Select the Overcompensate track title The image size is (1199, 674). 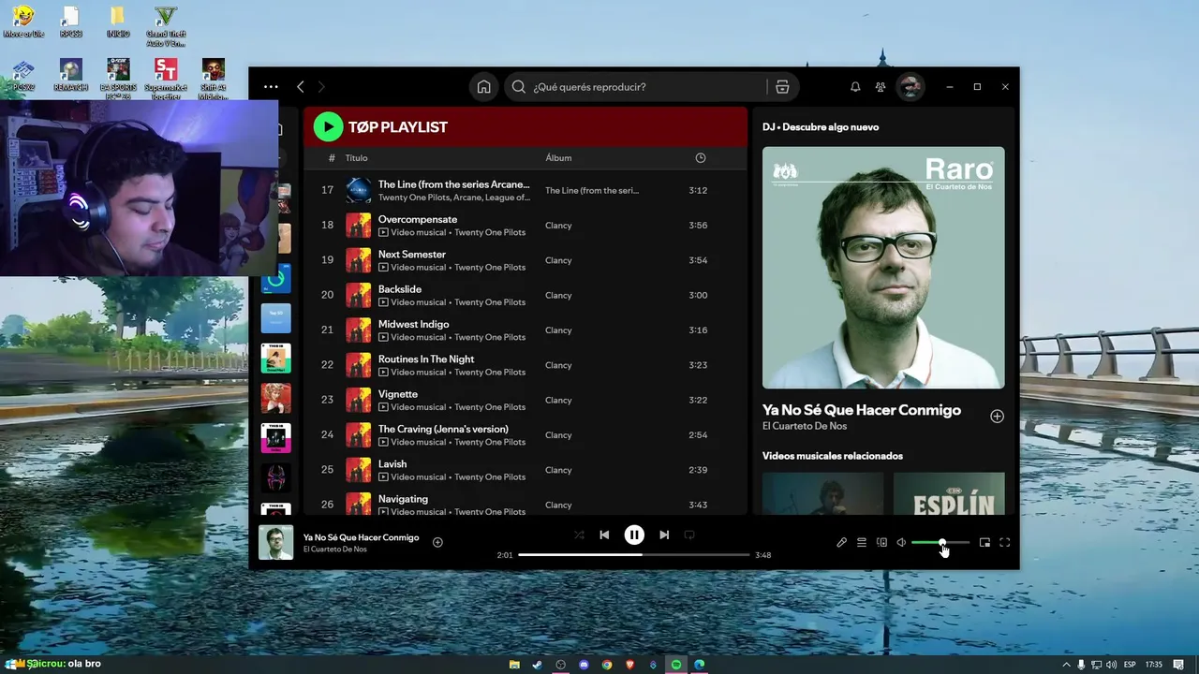tap(418, 219)
